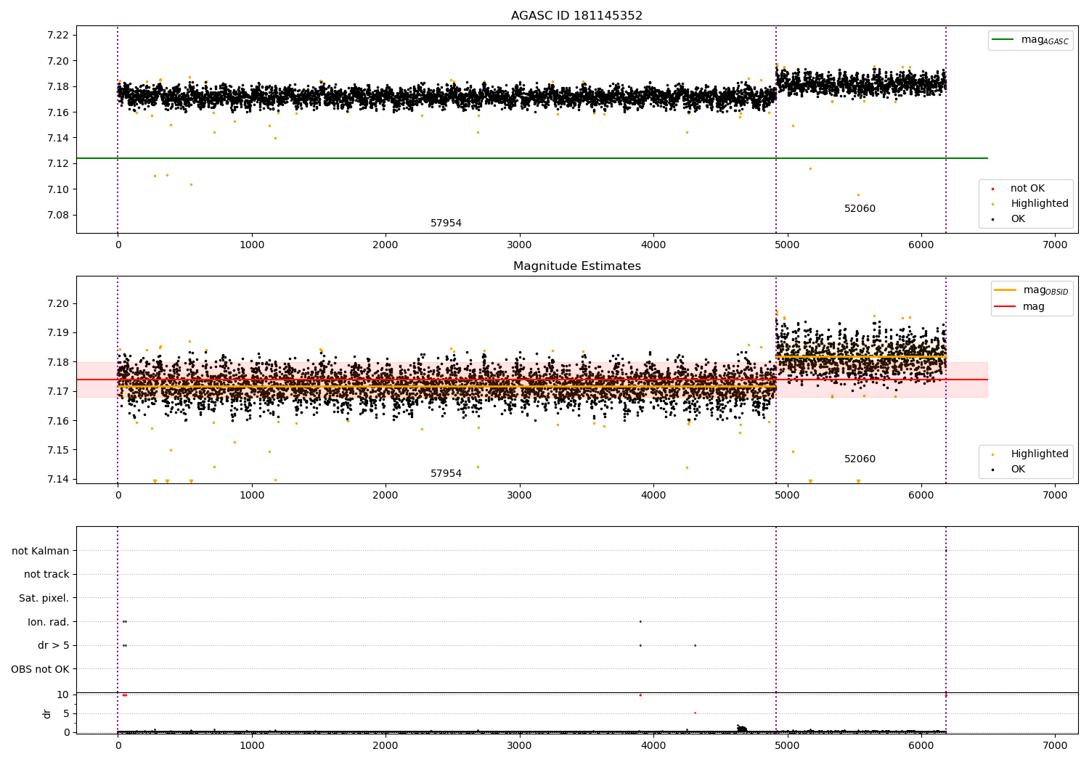This screenshot has width=1089, height=762.
Task: Click the 7.19 y-axis tick label
Action: [x=57, y=332]
